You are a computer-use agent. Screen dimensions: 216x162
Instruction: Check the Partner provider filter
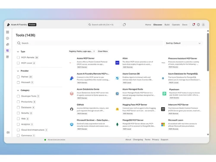point(18,77)
